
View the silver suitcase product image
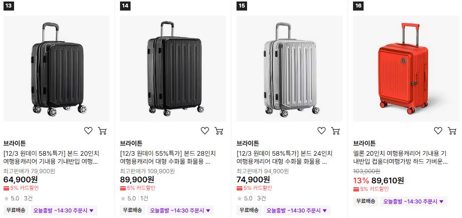(x=289, y=69)
